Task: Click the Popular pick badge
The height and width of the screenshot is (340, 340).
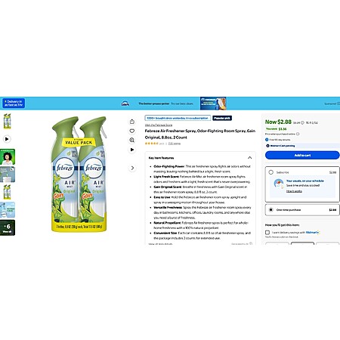Action: click(222, 118)
